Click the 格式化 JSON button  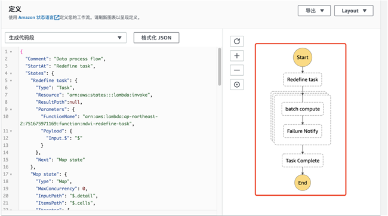coord(156,38)
